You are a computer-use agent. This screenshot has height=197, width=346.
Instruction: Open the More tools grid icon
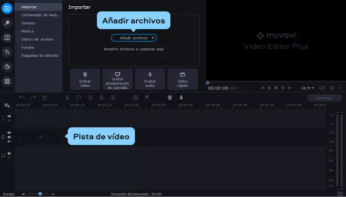[7, 82]
